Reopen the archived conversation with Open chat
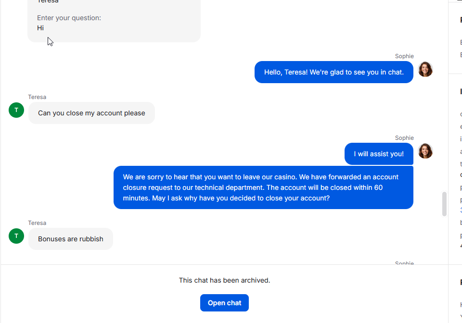462x323 pixels. tap(224, 303)
